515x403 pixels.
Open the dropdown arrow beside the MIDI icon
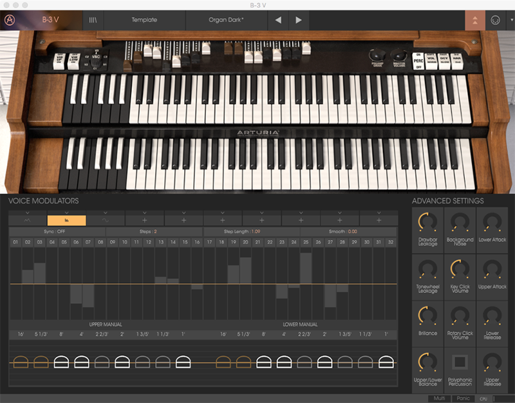tap(511, 20)
